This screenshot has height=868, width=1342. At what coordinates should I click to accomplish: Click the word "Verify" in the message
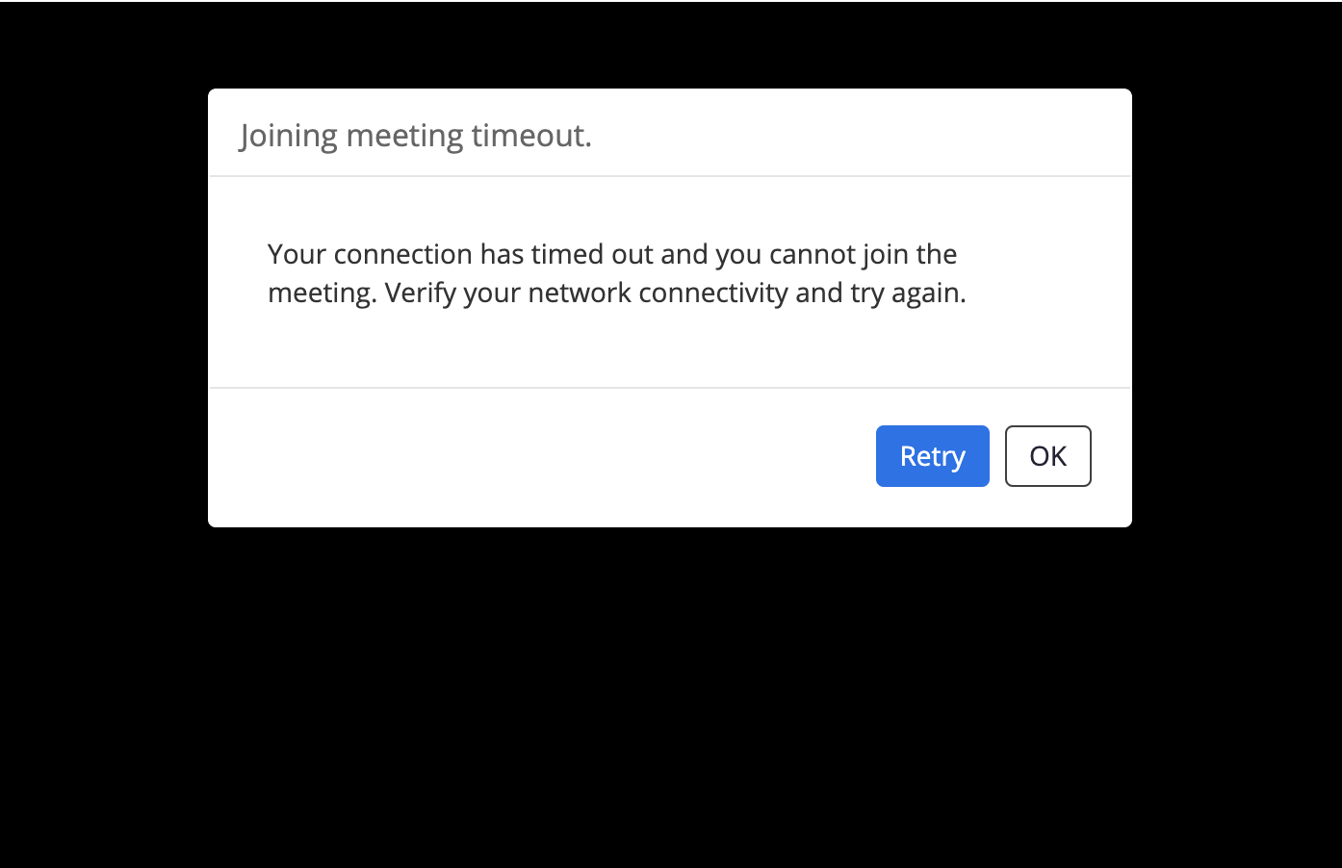tap(420, 293)
